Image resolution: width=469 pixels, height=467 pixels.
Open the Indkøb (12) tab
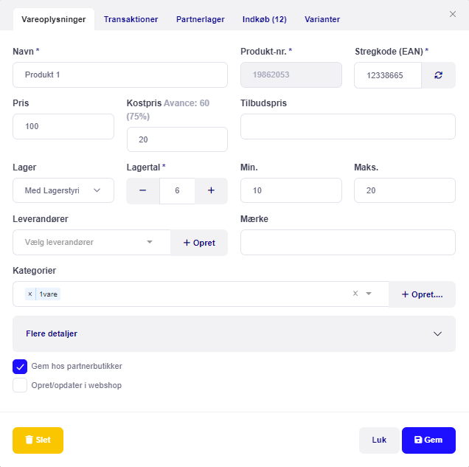[265, 19]
